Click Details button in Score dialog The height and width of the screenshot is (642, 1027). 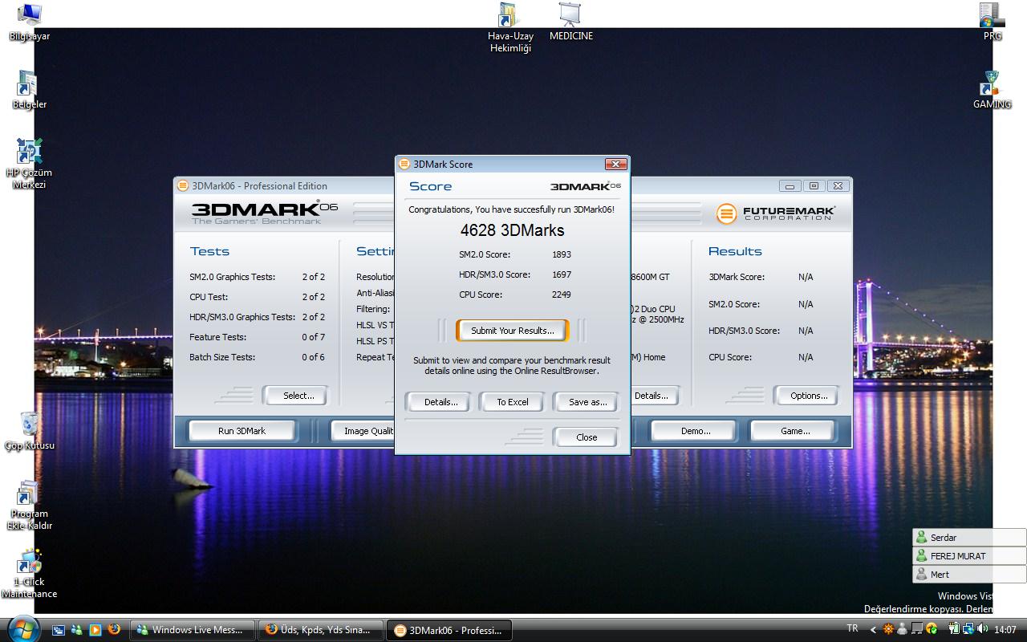(440, 402)
